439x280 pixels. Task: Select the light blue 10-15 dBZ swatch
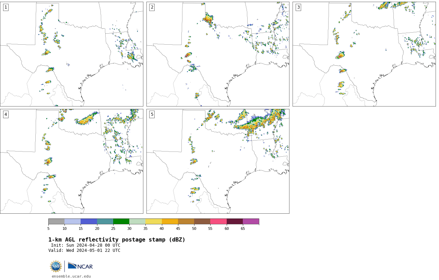coord(72,221)
